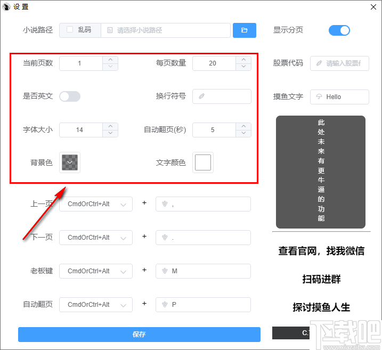Open the 上一页 modifier key dropdown

click(x=96, y=204)
